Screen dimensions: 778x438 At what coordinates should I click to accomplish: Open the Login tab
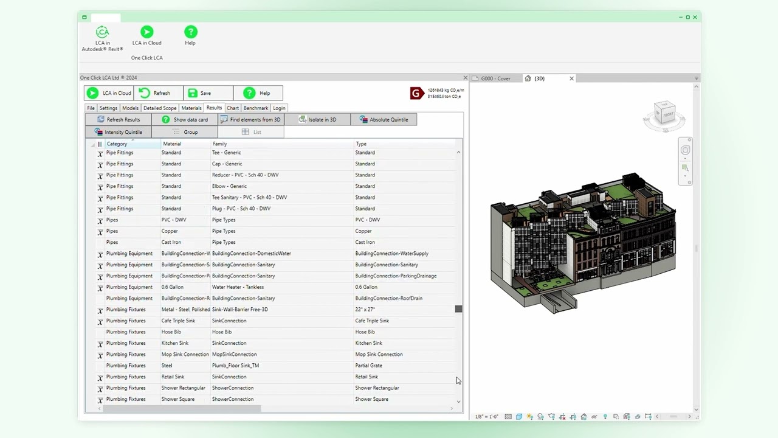point(279,108)
